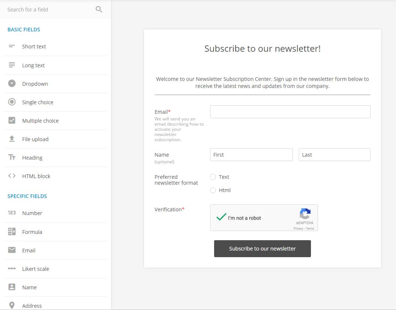This screenshot has height=310, width=396.
Task: Check the I'm not a robot box
Action: point(221,218)
